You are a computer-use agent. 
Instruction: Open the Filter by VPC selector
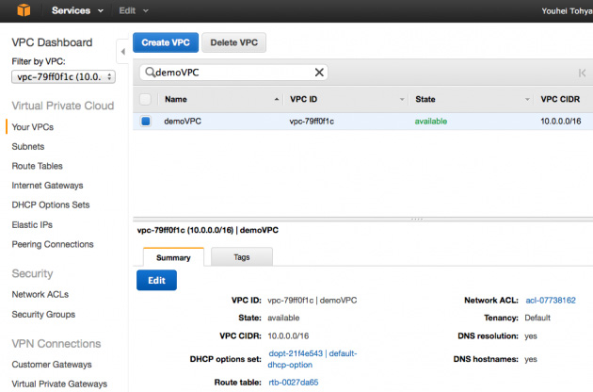click(x=64, y=77)
